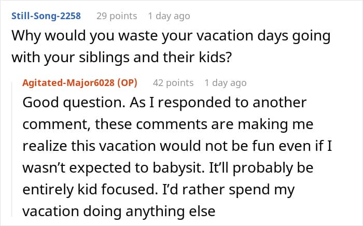Open the Still-Song-2258 user profile
This screenshot has width=363, height=226.
46,16
